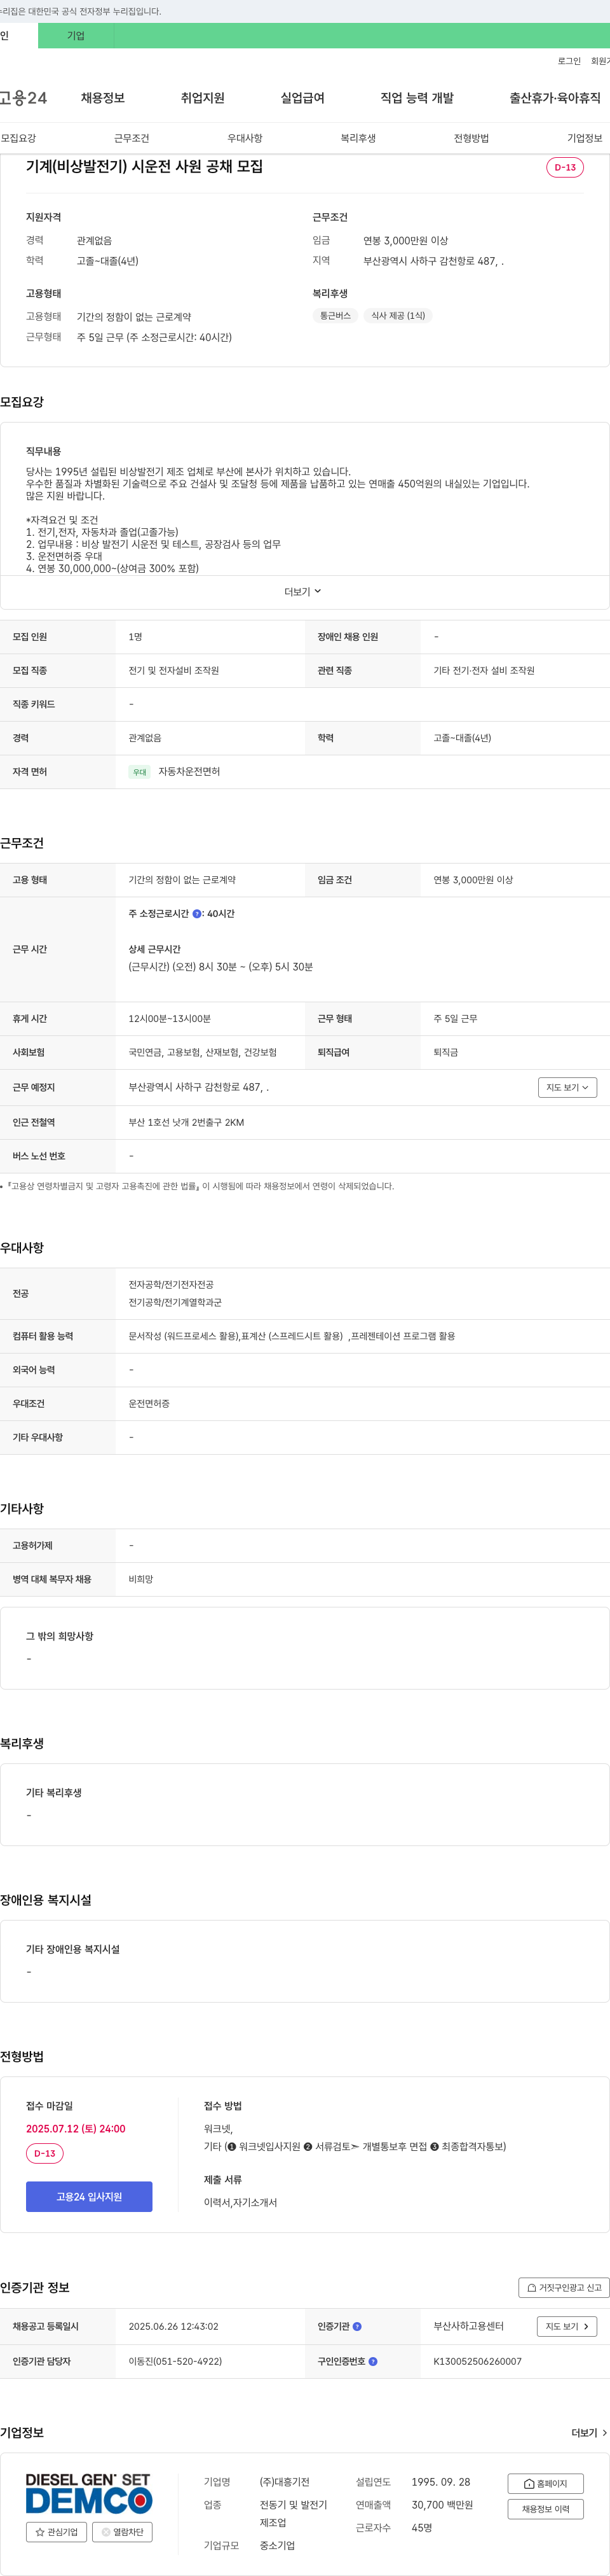Jump to the 근무조건 section tab

coord(132,138)
